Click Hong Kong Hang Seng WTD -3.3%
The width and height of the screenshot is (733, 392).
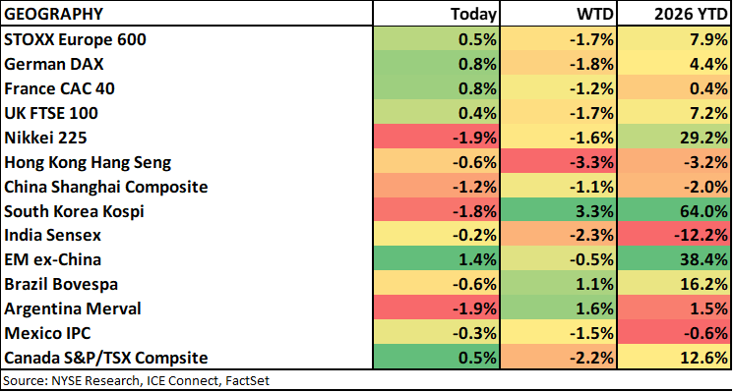(558, 162)
